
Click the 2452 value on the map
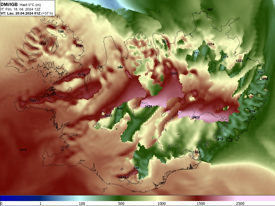(x=196, y=117)
